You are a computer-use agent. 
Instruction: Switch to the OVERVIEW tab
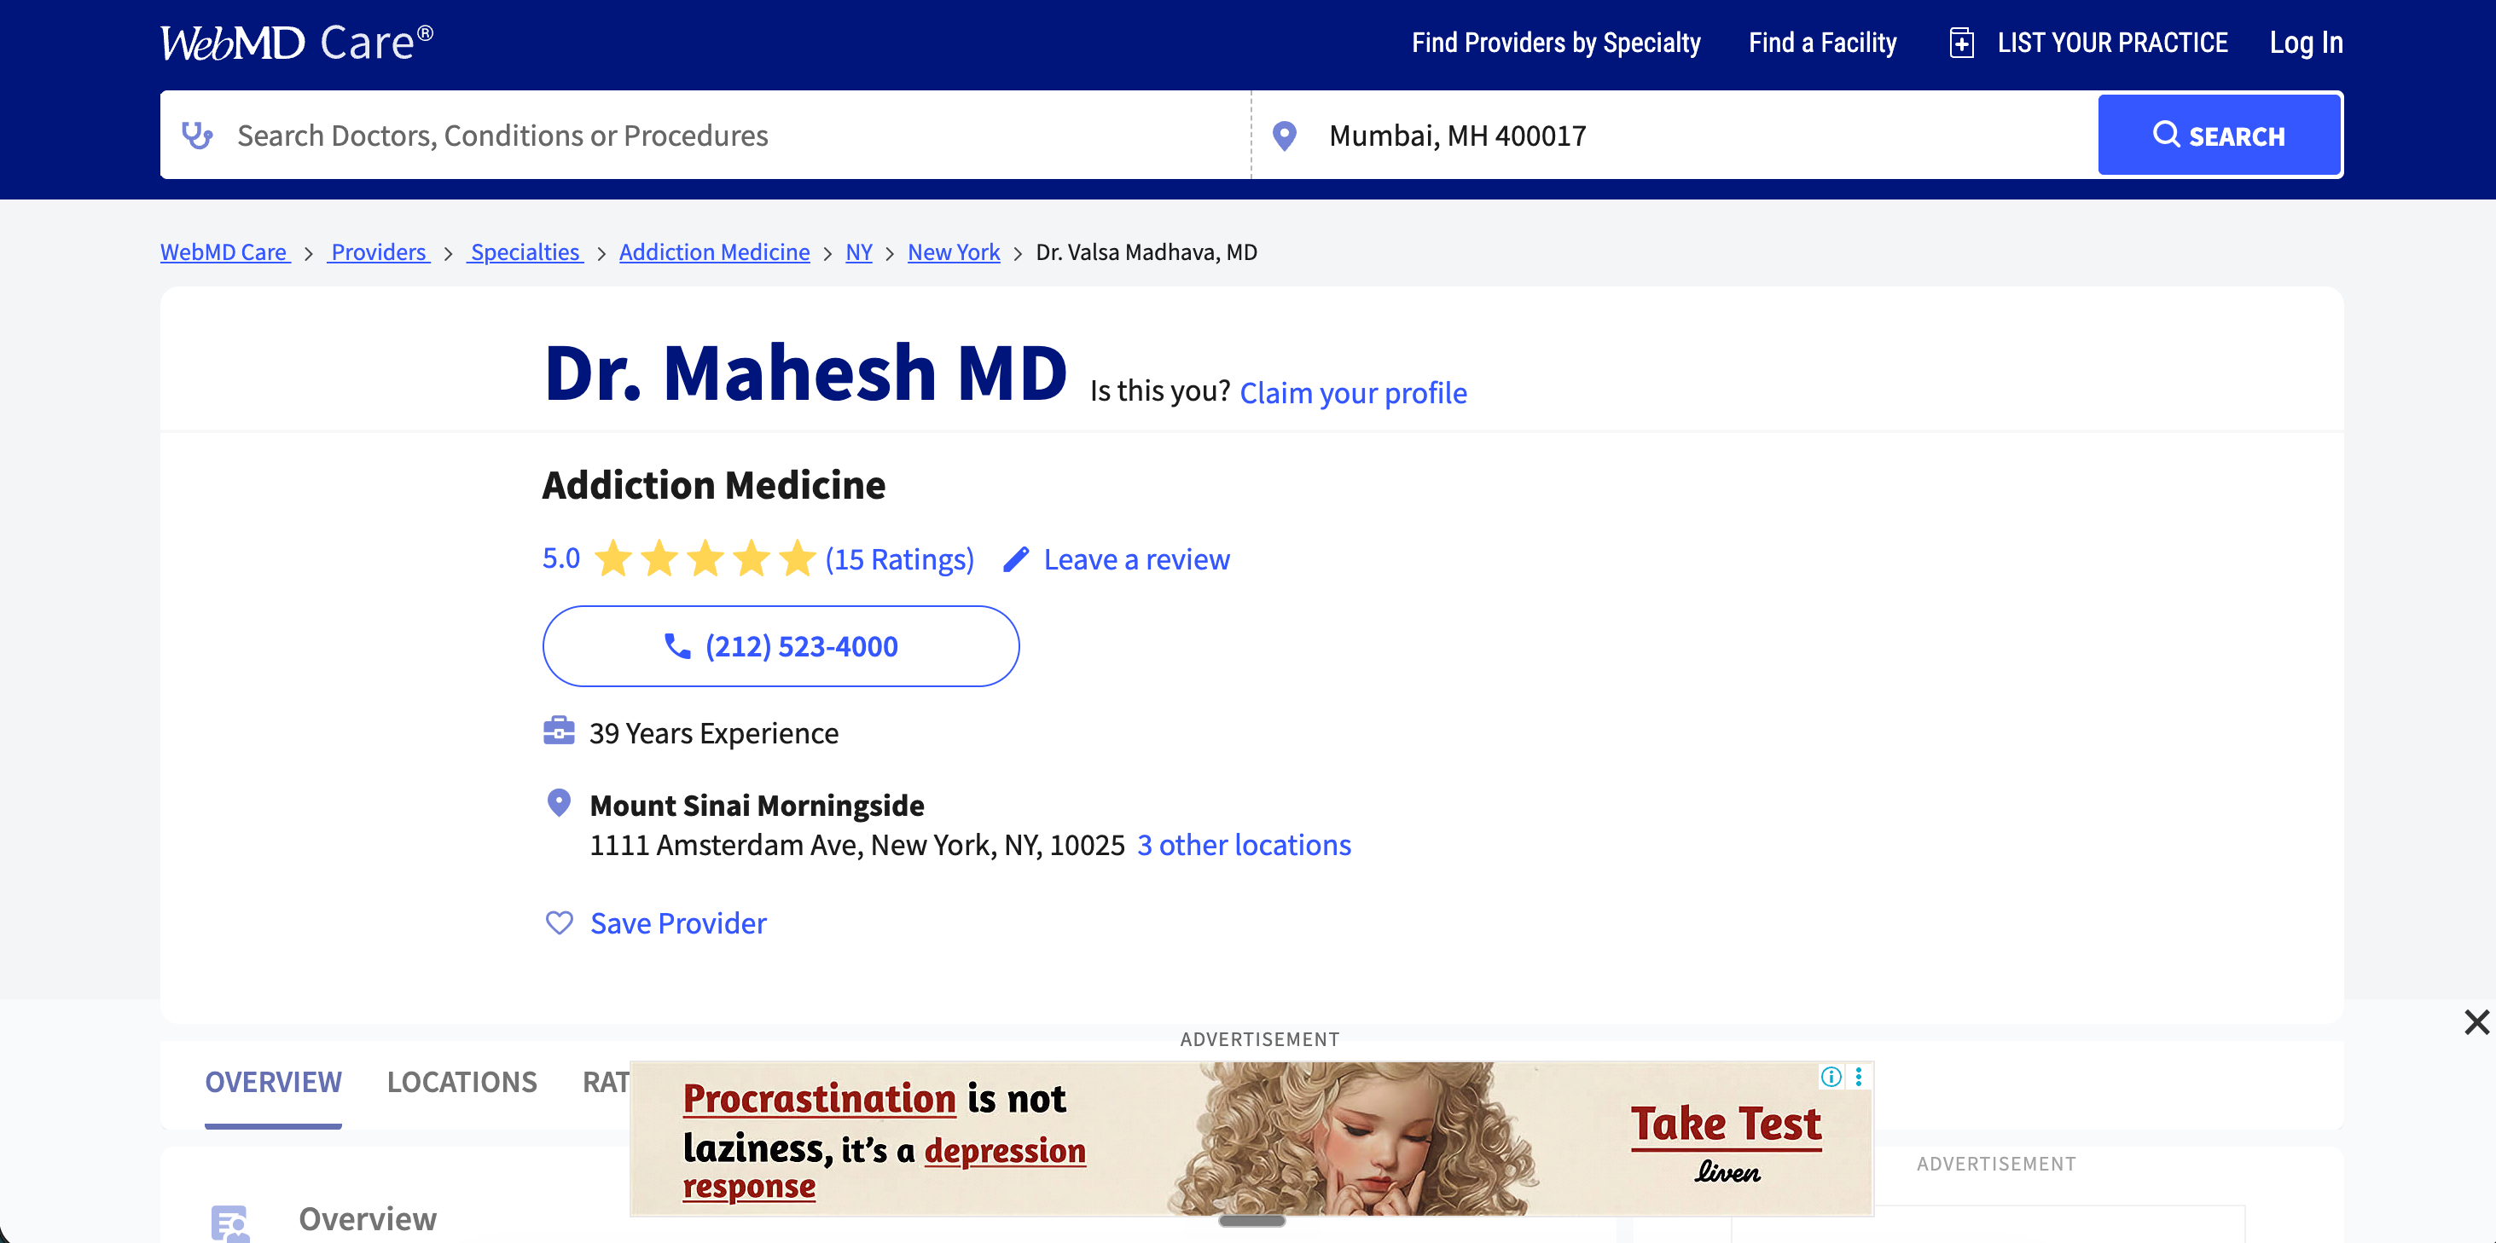pos(273,1083)
